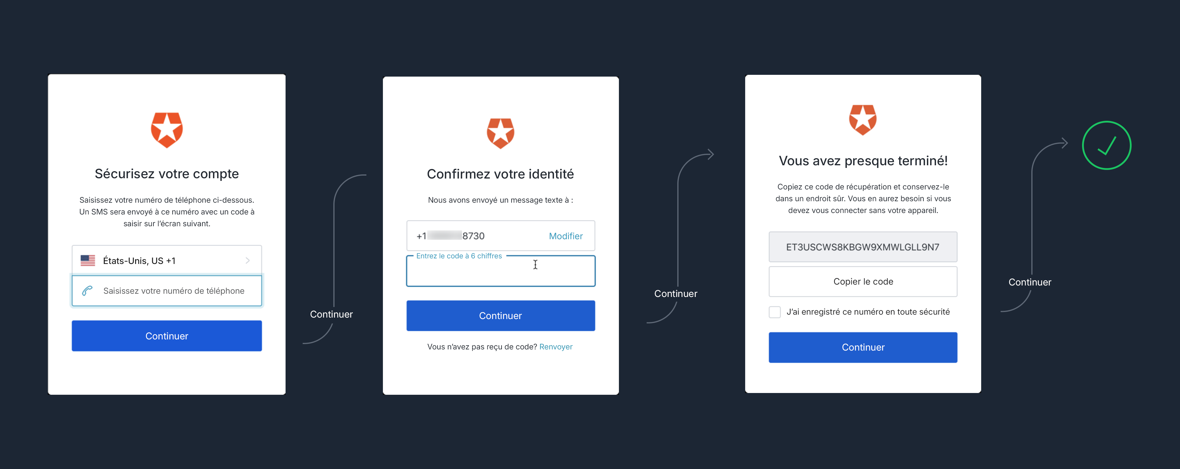Click the Modifier link next to the phone number
Screen dimensions: 1180x469
(566, 236)
